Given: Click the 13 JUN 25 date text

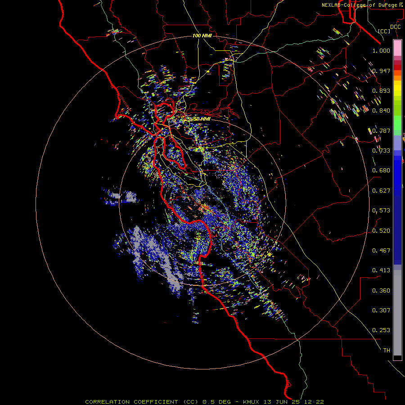Looking at the screenshot, I should pos(281,402).
